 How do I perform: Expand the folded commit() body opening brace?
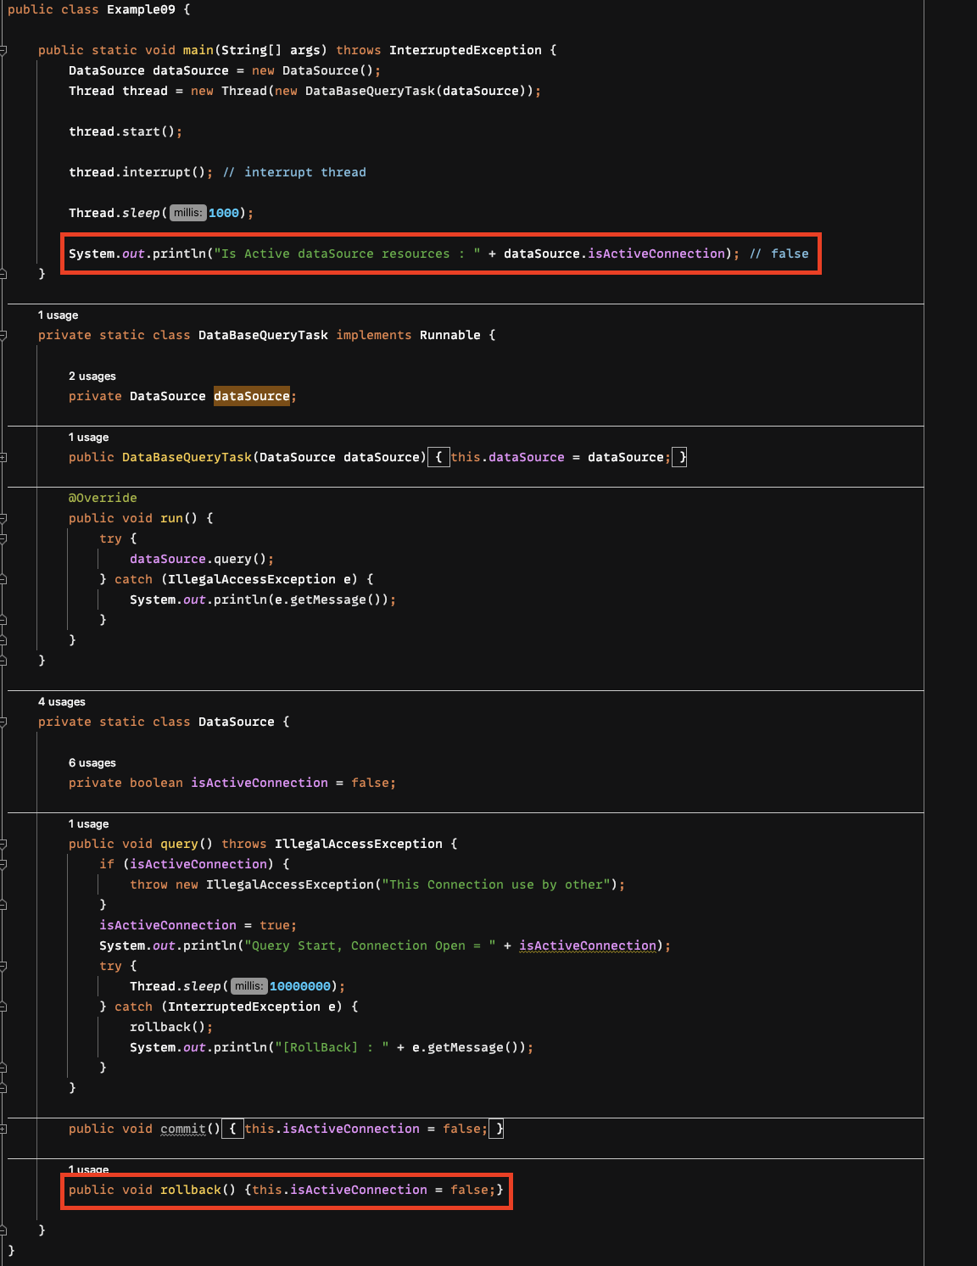(x=232, y=1129)
